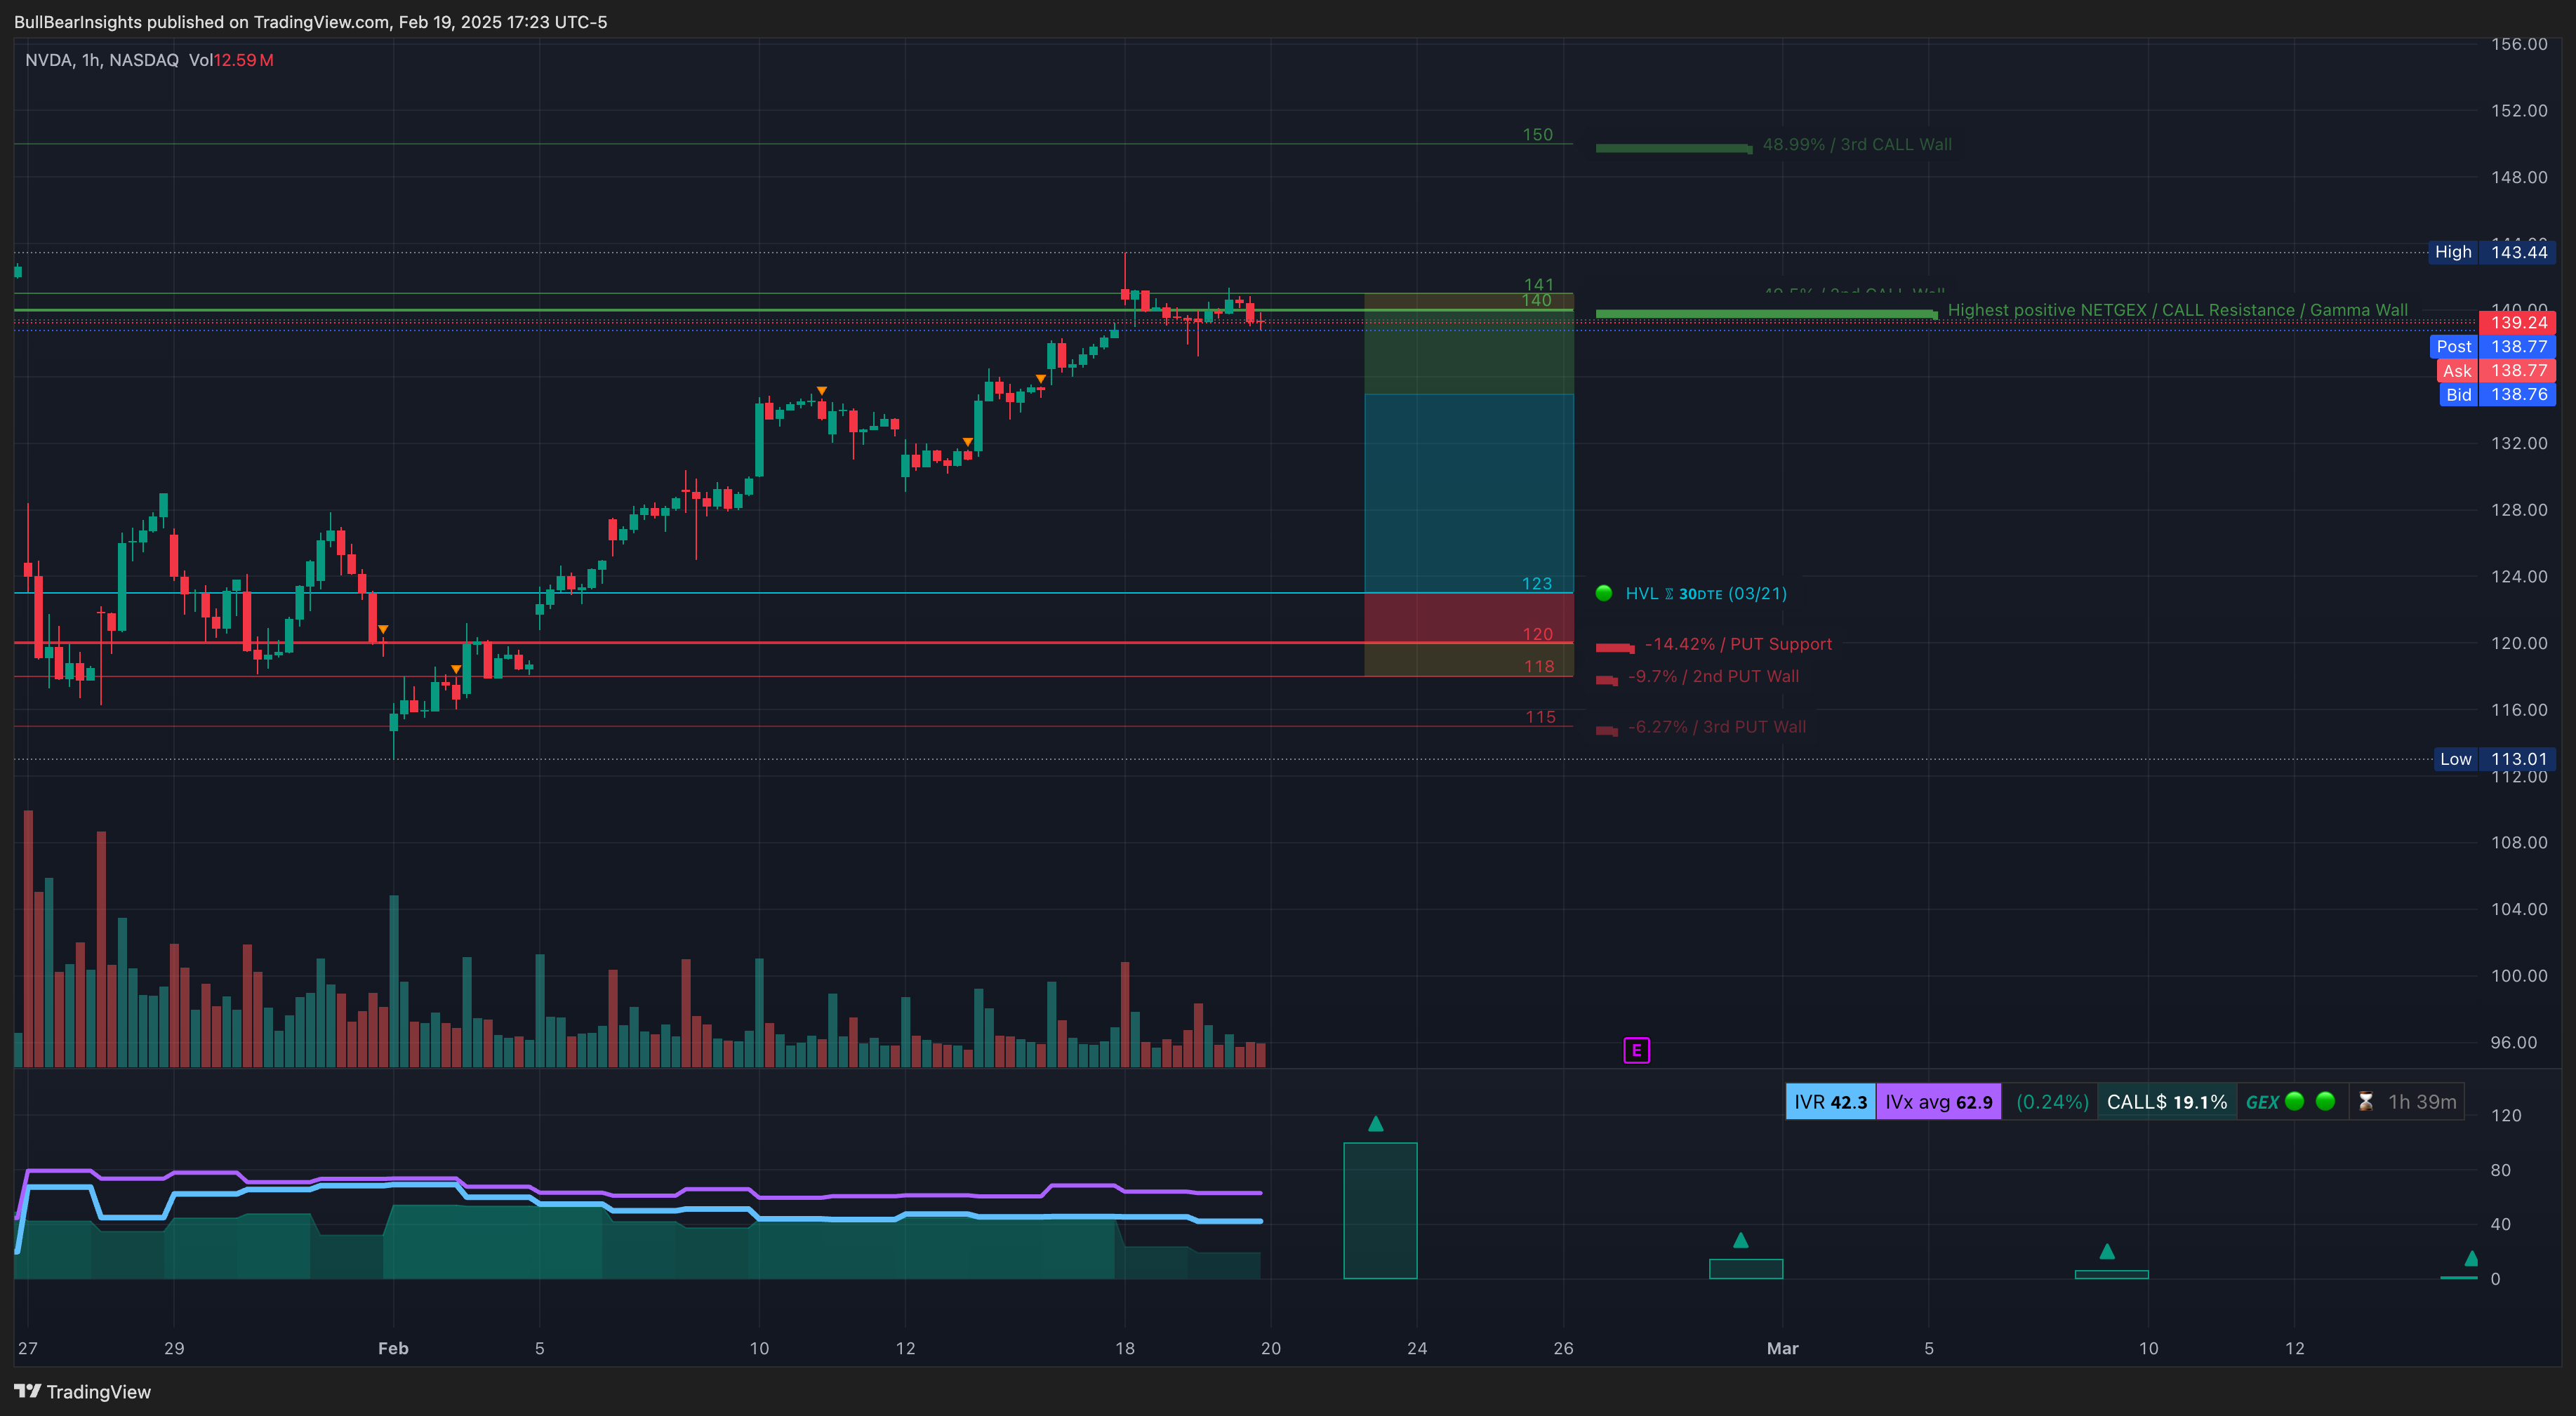Image resolution: width=2576 pixels, height=1416 pixels.
Task: Click the green dot next to HVL label
Action: coord(1604,593)
